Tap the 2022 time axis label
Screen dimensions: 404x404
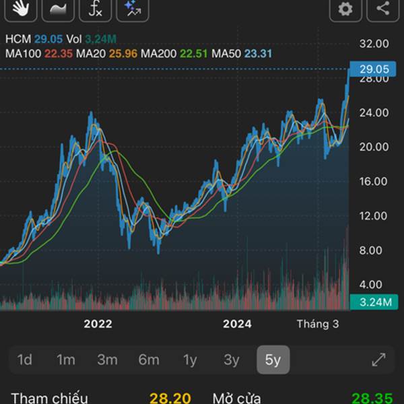click(98, 324)
